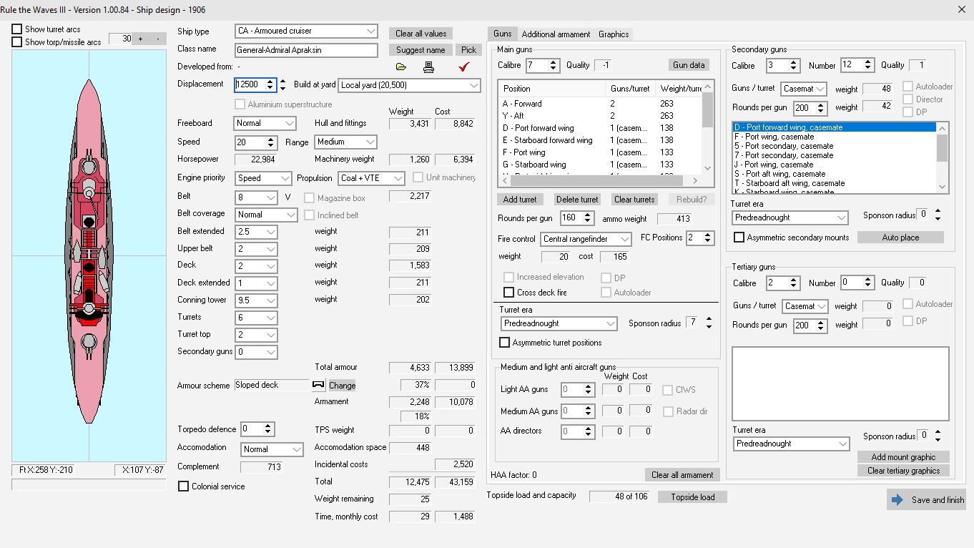Open the Engine priority dropdown
Viewport: 974px width, 548px height.
tap(263, 178)
